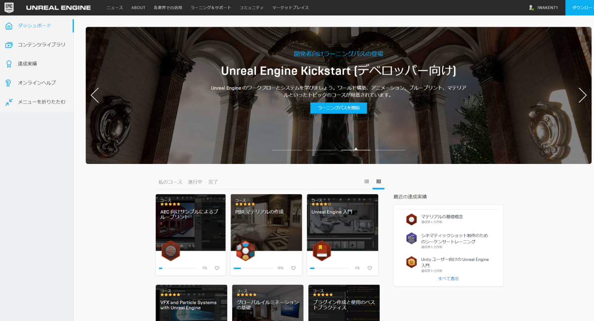
Task: Go to previous banner slide arrow
Action: [x=95, y=95]
